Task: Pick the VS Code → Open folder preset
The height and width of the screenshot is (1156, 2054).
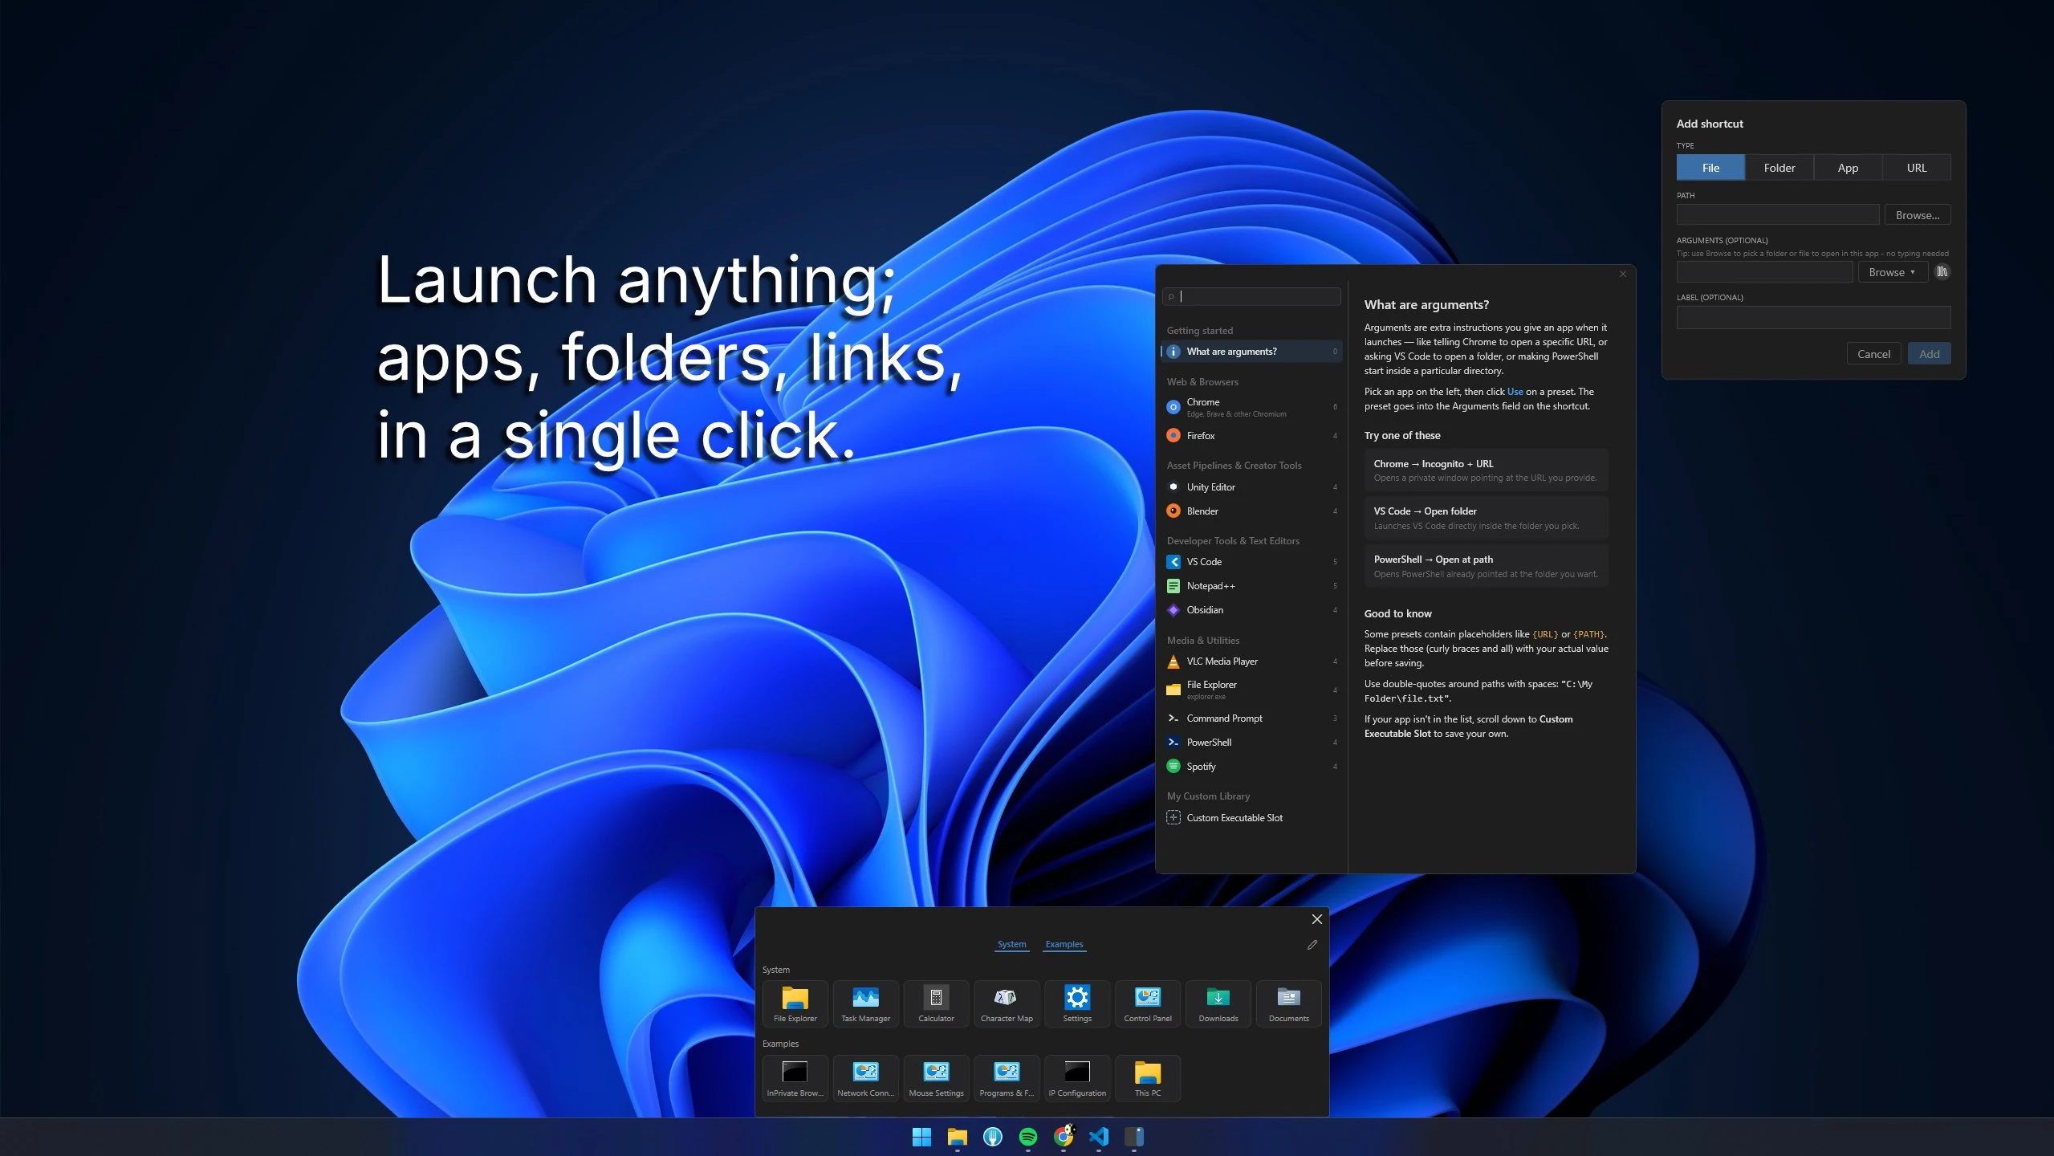Action: click(x=1486, y=518)
